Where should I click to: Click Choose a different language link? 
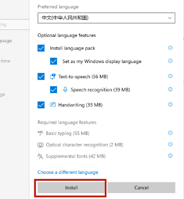pyautogui.click(x=68, y=172)
